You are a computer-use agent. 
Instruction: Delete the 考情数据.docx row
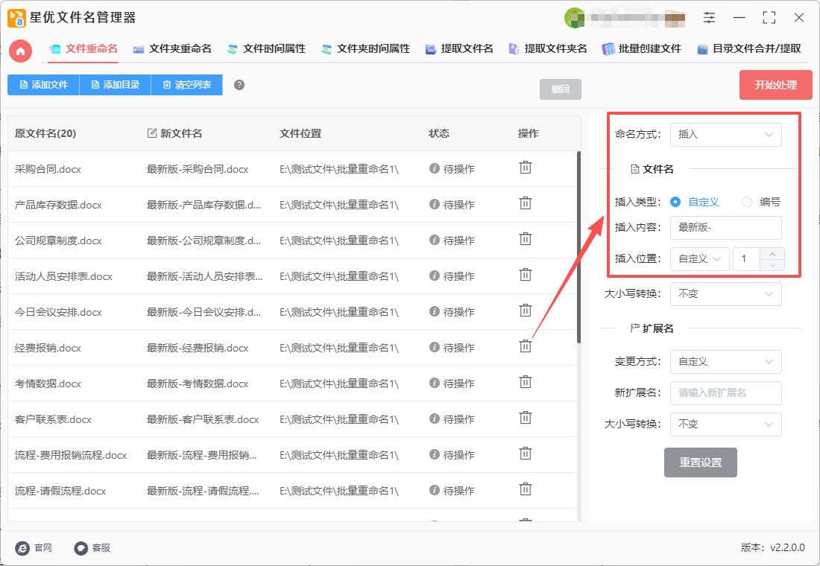[x=525, y=383]
